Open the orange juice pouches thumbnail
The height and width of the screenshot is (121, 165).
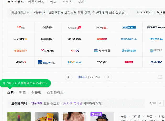(47, 117)
